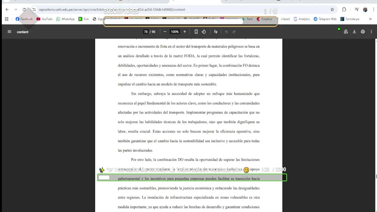
Task: Open the formate.pe bookmark
Action: pyautogui.click(x=350, y=19)
